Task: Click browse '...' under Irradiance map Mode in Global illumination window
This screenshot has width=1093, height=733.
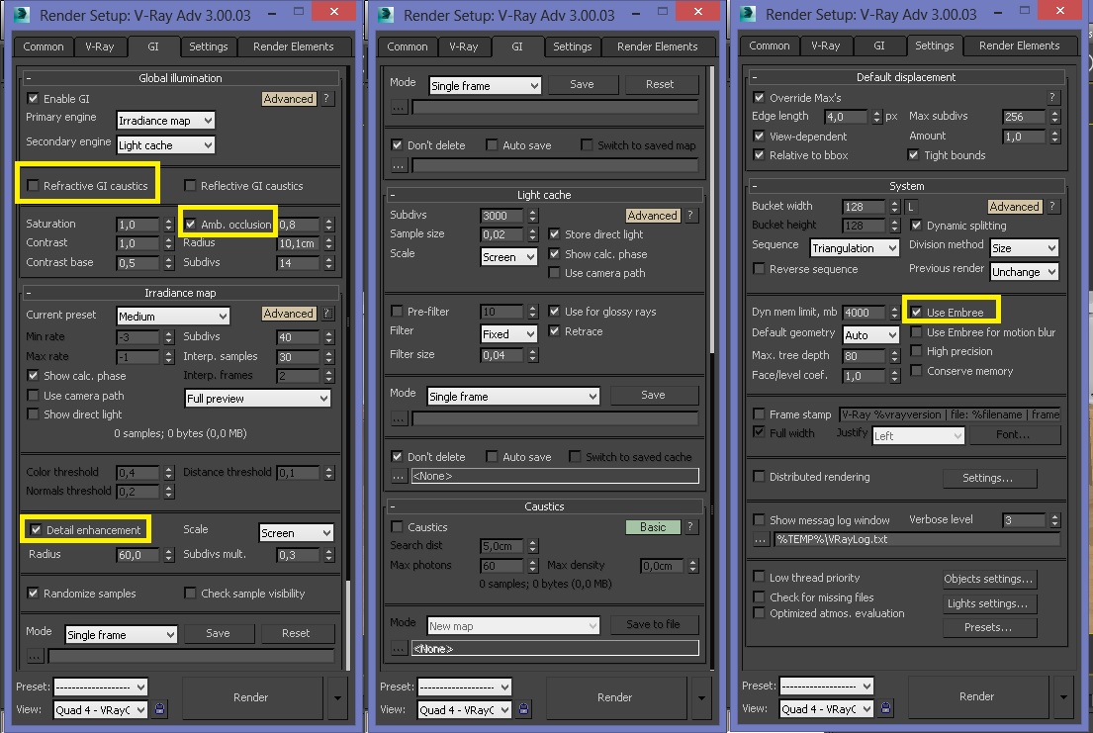Action: tap(35, 656)
